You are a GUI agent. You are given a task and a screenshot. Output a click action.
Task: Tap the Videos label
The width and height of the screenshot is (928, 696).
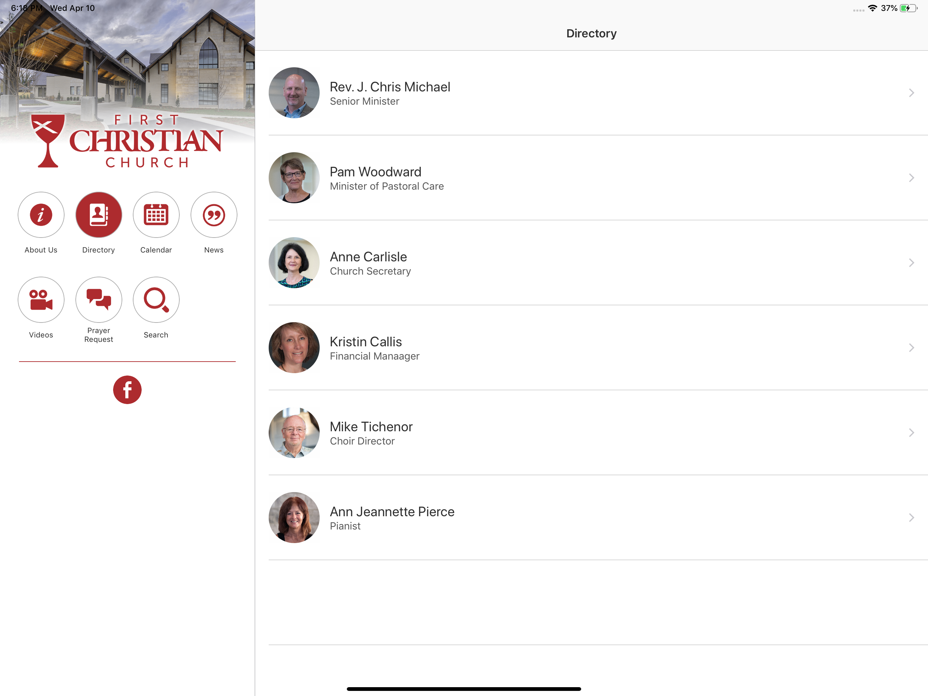tap(41, 335)
